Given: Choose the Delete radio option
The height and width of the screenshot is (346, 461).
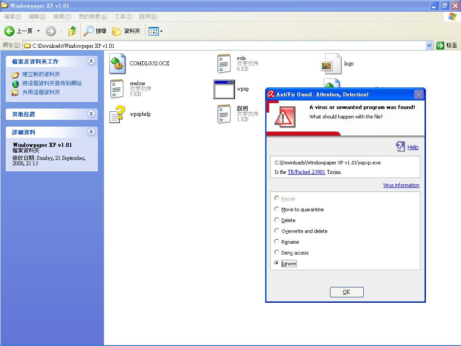Looking at the screenshot, I should pyautogui.click(x=277, y=220).
